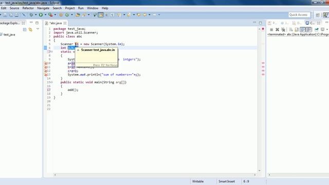Click the Quick Access search field
The width and height of the screenshot is (329, 185).
[299, 15]
